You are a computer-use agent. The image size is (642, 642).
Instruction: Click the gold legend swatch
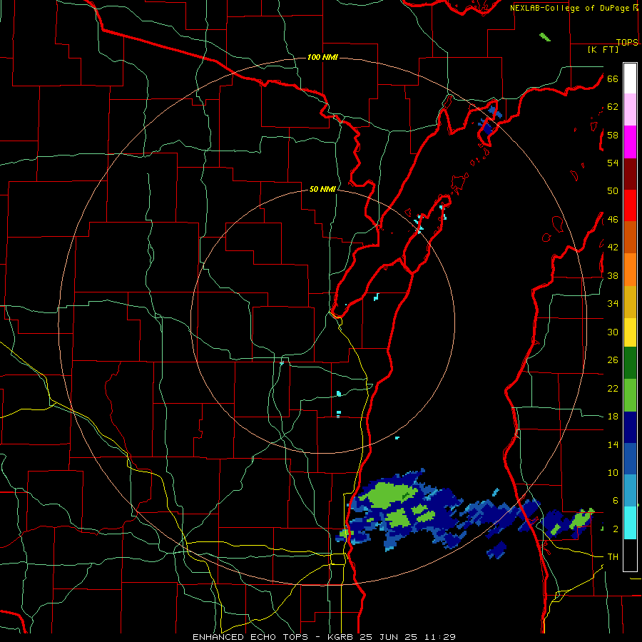point(630,302)
